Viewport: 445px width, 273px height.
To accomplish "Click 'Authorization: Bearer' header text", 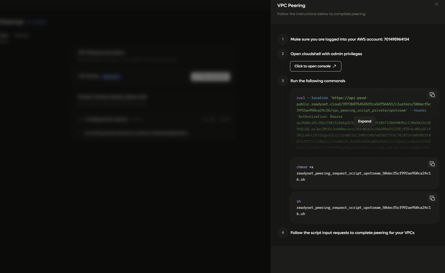I will [319, 117].
